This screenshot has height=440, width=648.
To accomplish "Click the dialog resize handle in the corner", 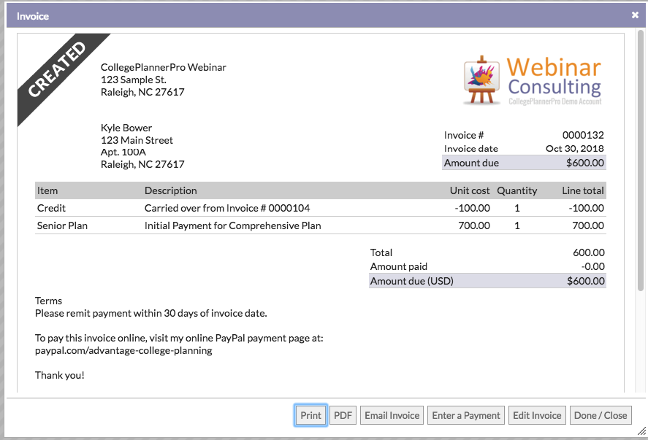I will [641, 431].
